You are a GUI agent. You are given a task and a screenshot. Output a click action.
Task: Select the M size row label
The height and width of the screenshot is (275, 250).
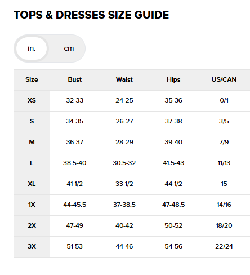[x=32, y=142]
